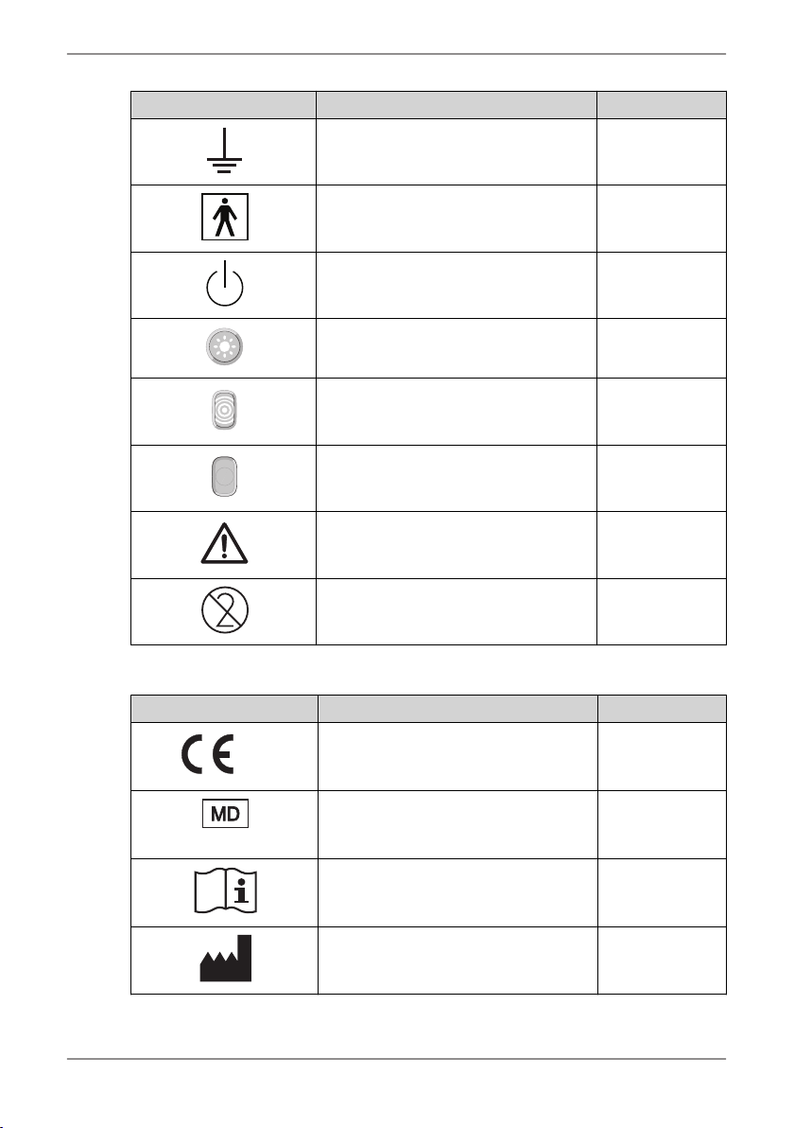Click the standby power symbol
Screen dimensions: 794x1128
[225, 284]
